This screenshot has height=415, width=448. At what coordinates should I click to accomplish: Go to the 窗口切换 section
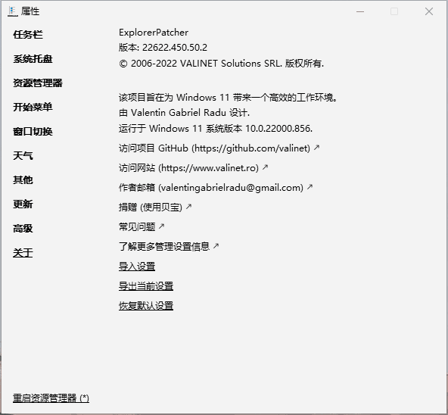(33, 132)
